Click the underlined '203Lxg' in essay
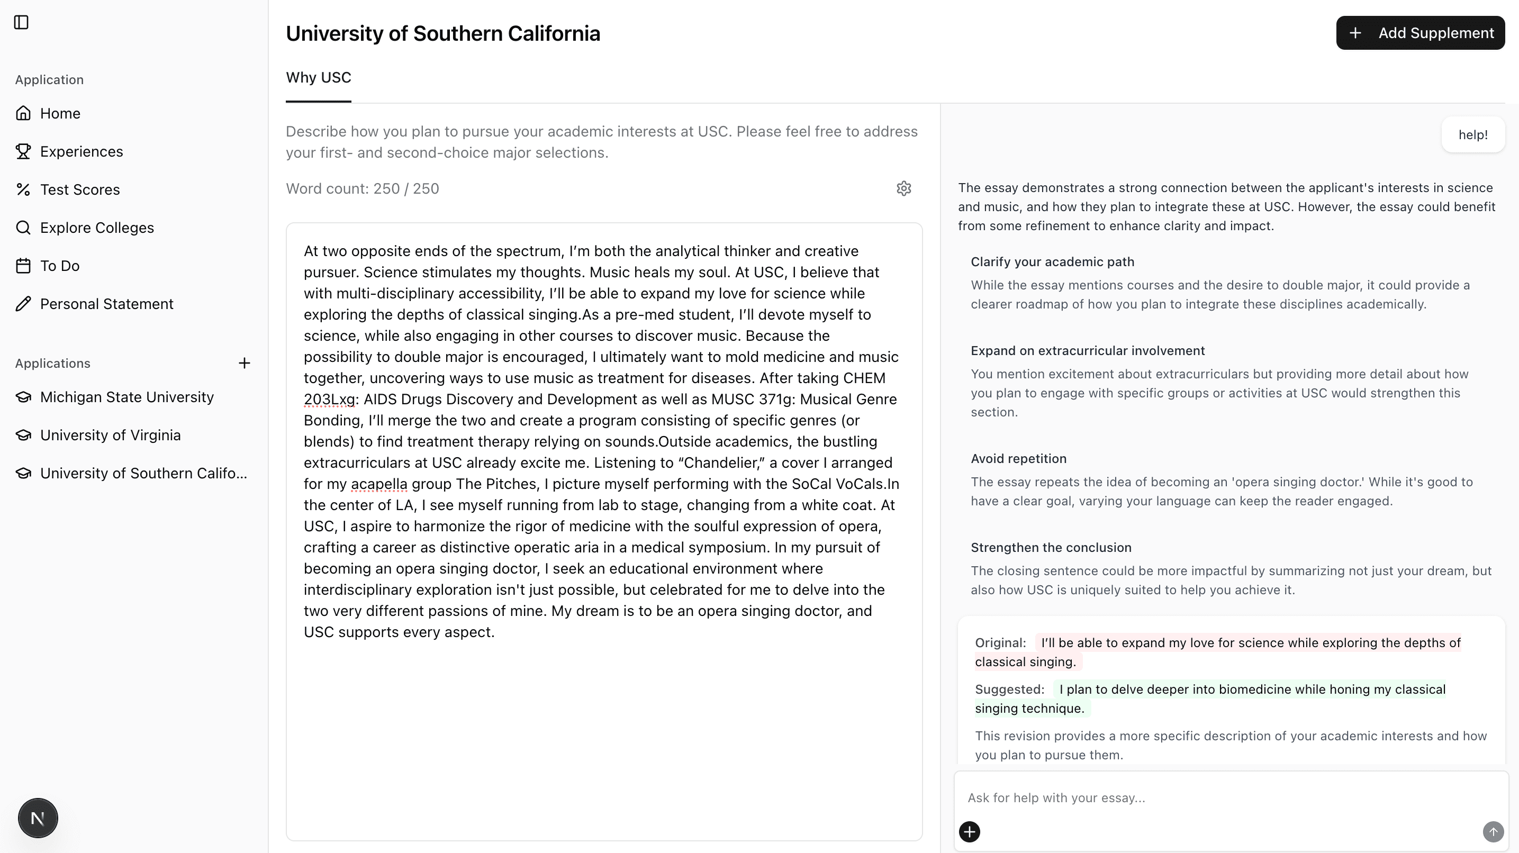Image resolution: width=1519 pixels, height=853 pixels. (330, 400)
